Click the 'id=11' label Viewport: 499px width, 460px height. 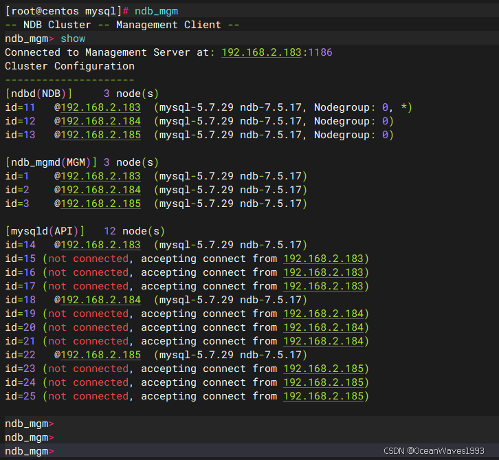[20, 107]
